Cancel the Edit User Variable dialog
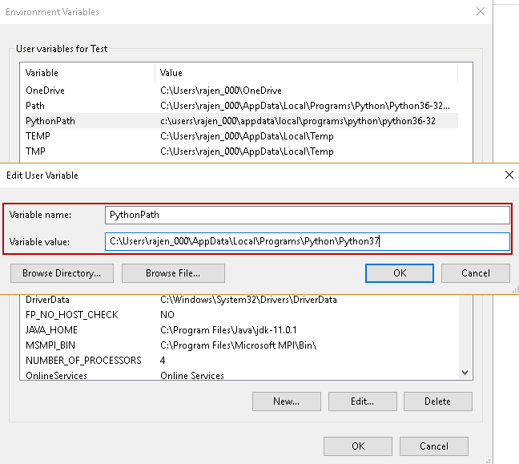 click(476, 273)
